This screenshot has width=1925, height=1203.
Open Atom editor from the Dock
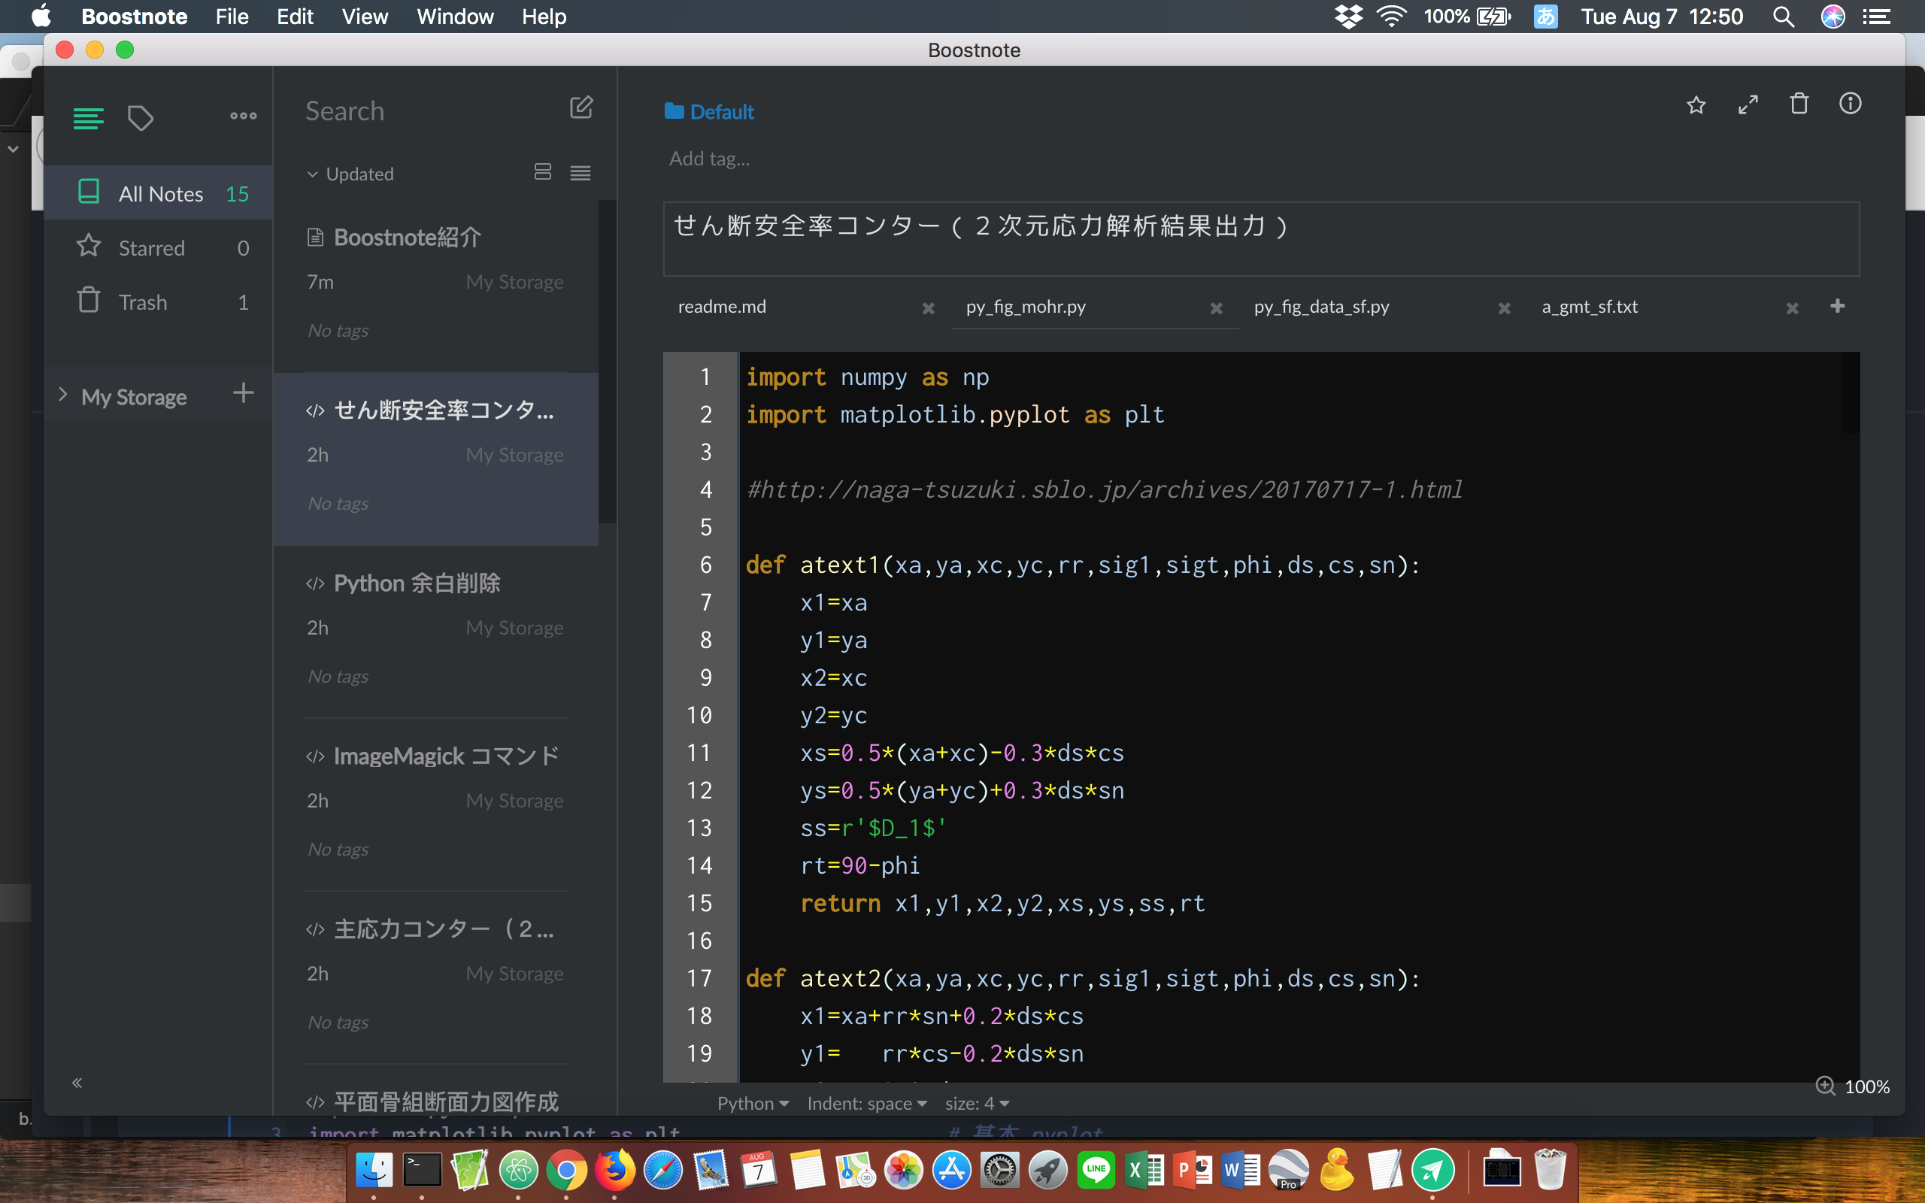click(x=518, y=1171)
